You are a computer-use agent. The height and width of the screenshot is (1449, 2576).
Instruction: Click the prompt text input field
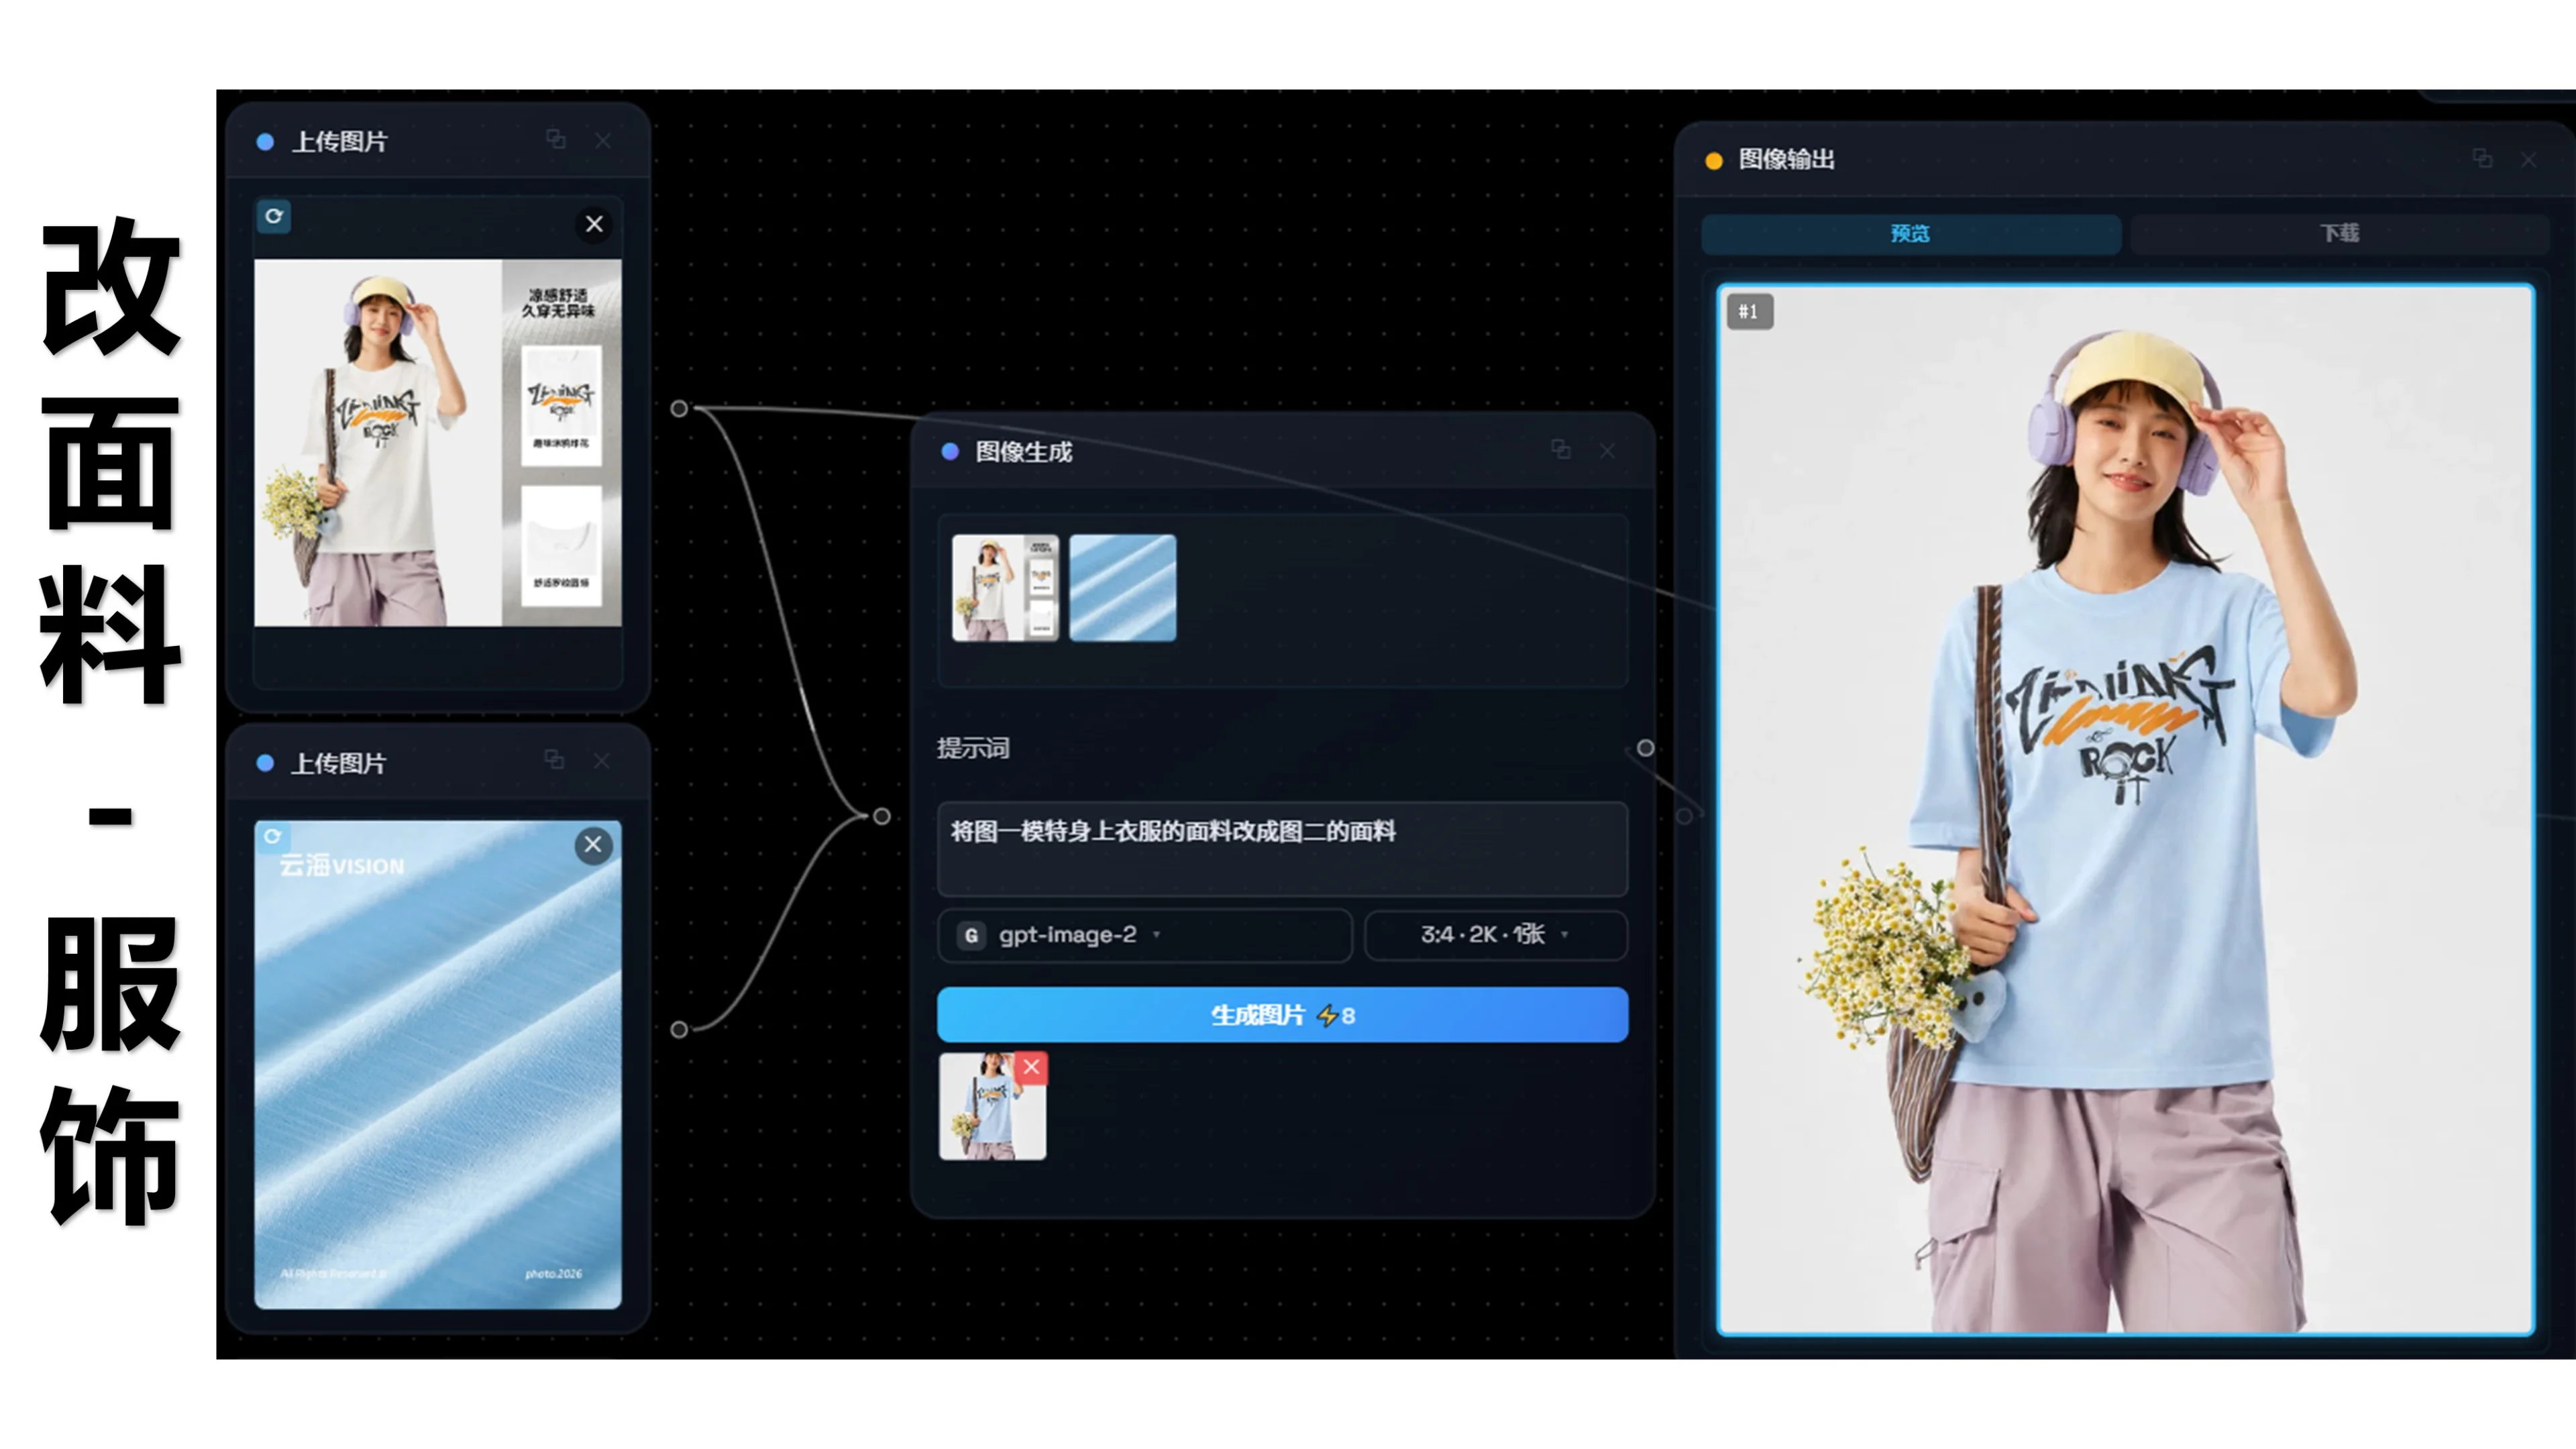point(1282,848)
